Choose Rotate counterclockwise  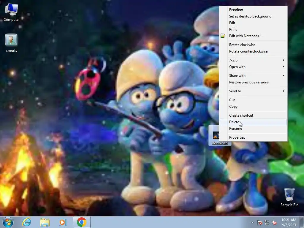tap(253, 51)
